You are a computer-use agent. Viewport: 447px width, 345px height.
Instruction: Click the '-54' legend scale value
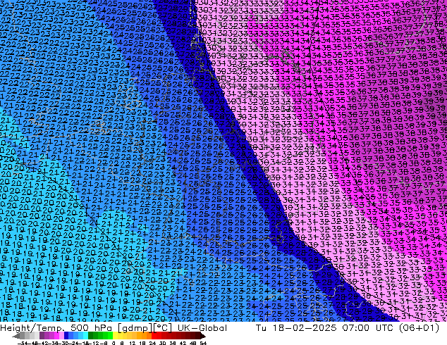coord(23,343)
